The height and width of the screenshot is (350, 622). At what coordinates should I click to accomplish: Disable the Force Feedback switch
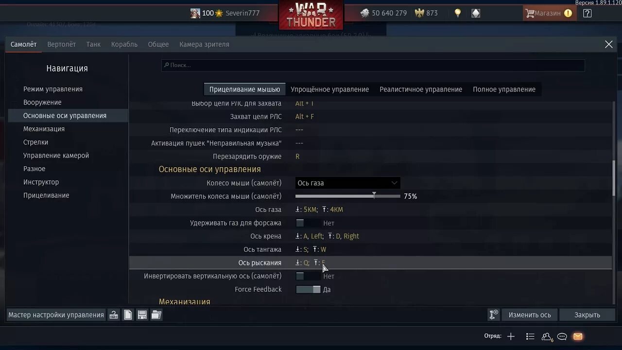point(308,289)
